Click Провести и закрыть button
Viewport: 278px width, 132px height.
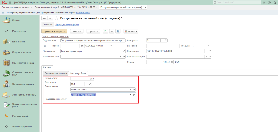tap(54, 31)
